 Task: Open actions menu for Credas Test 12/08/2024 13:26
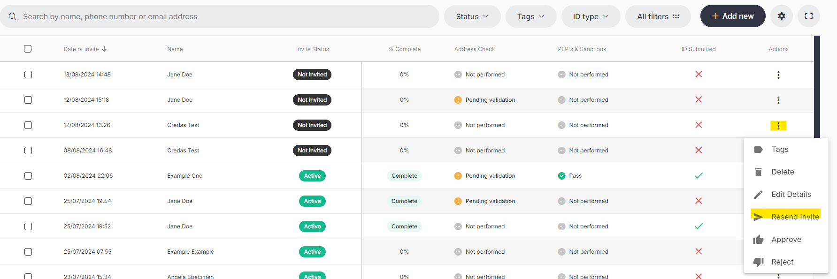[778, 126]
